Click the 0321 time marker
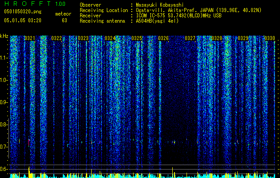Image resolution: width=280 pixels, height=178 pixels. [x=30, y=38]
